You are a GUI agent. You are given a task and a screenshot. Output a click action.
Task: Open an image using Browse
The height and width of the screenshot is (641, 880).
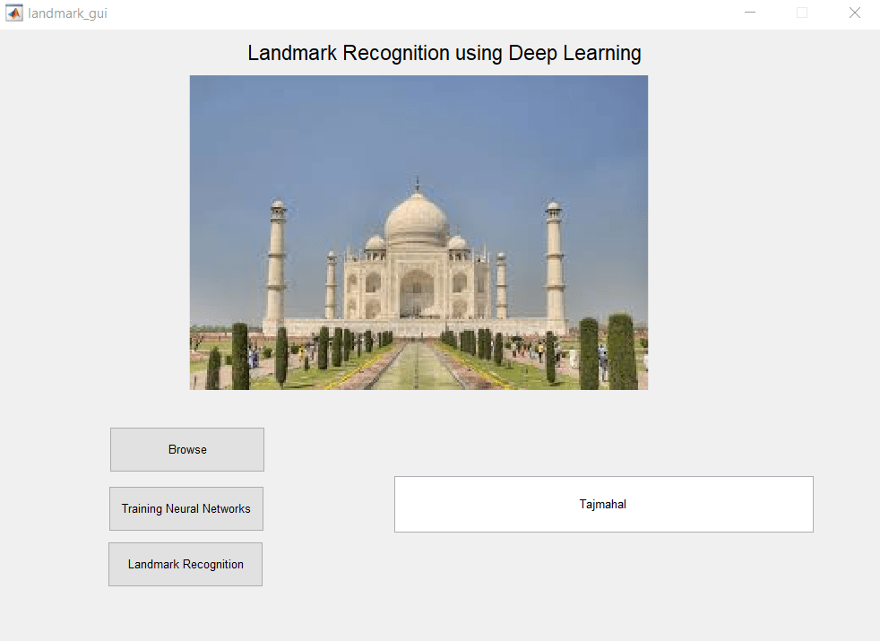pyautogui.click(x=186, y=449)
